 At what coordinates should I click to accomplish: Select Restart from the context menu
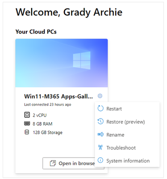(x=114, y=109)
